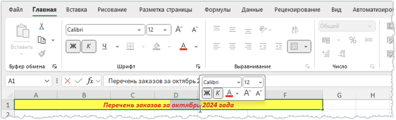Activate the Format Painter brush
Image resolution: width=396 pixels, height=120 pixels.
pos(42,53)
